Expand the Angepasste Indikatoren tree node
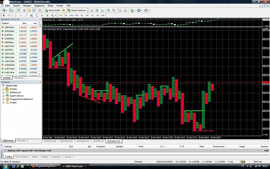 (3, 99)
